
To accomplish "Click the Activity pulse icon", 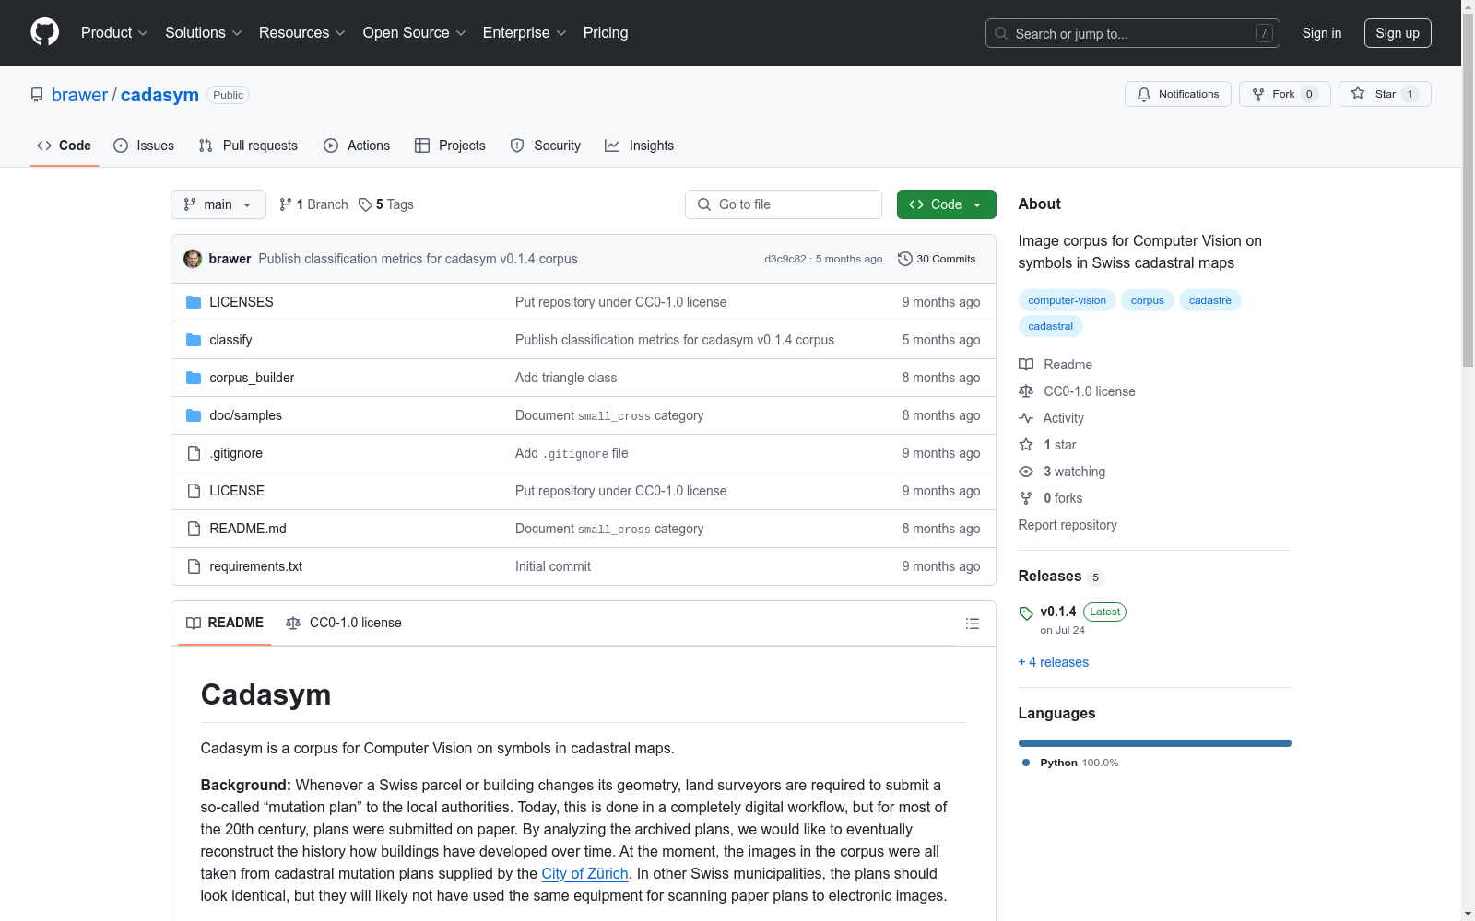I will click(1026, 418).
